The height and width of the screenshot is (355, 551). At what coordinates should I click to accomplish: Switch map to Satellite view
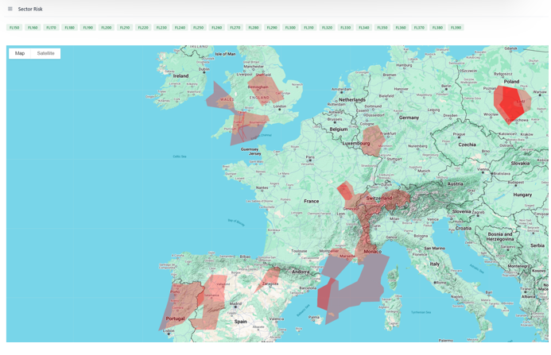[x=46, y=53]
